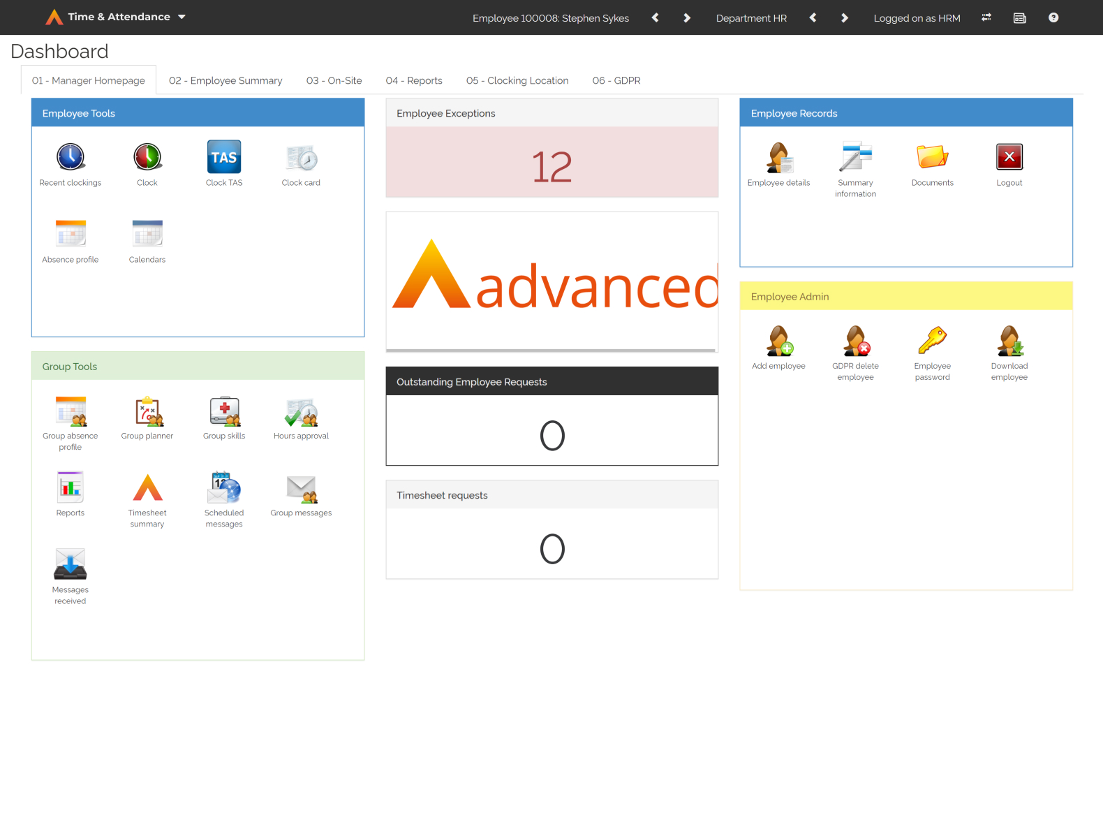Expand the Time & Attendance dropdown menu
This screenshot has height=824, width=1103.
pyautogui.click(x=182, y=17)
